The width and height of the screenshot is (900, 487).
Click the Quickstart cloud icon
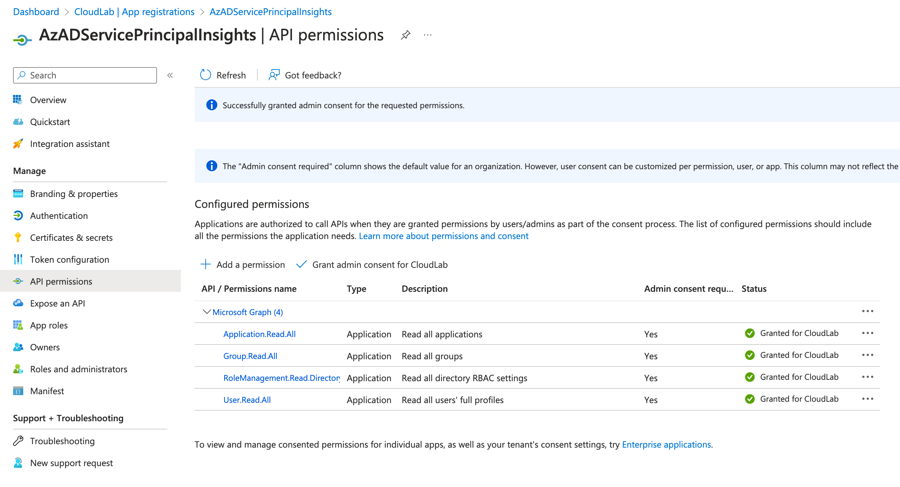pyautogui.click(x=18, y=122)
